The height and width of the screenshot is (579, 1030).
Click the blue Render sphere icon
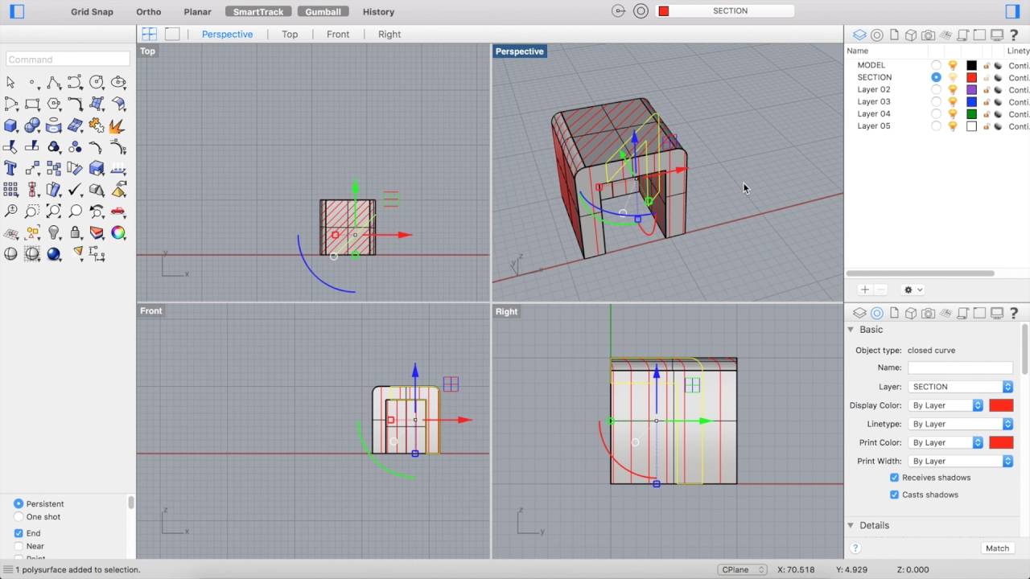[54, 254]
